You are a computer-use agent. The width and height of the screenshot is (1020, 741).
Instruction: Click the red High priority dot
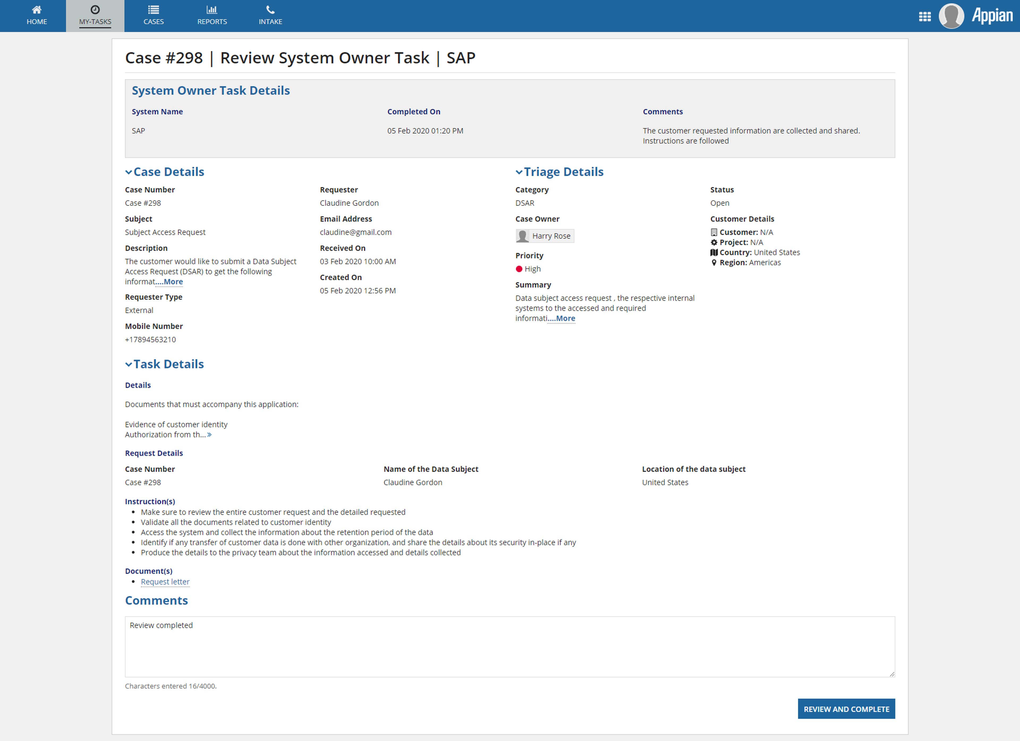pos(519,269)
